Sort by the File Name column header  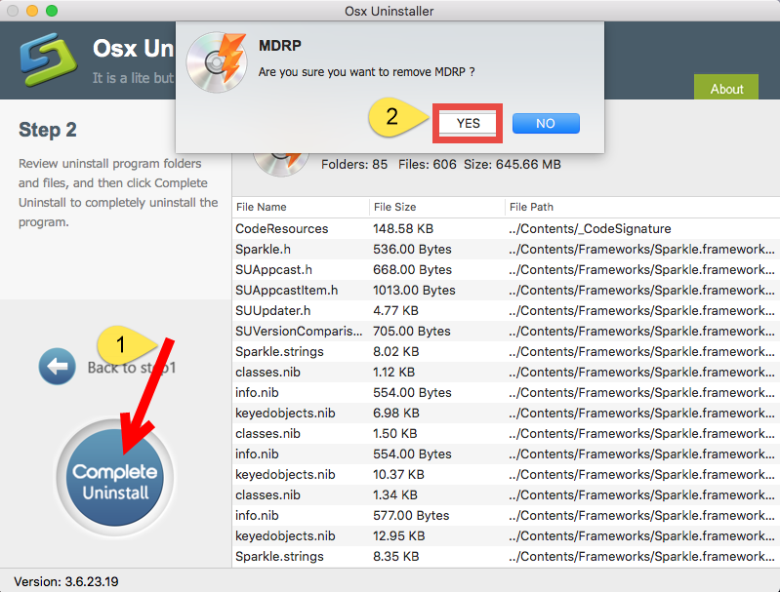pyautogui.click(x=301, y=207)
